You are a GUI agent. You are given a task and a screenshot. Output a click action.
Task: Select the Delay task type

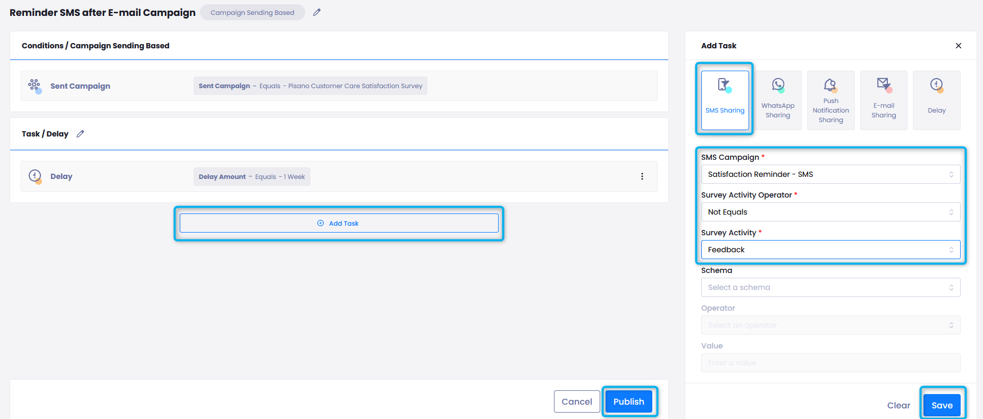[x=936, y=100]
